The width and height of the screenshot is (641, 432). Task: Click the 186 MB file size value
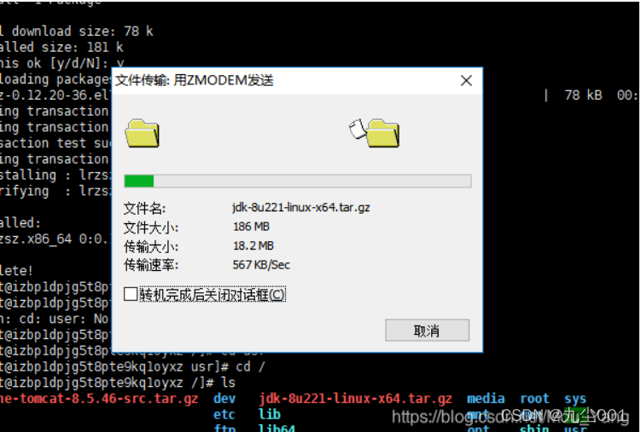click(251, 227)
